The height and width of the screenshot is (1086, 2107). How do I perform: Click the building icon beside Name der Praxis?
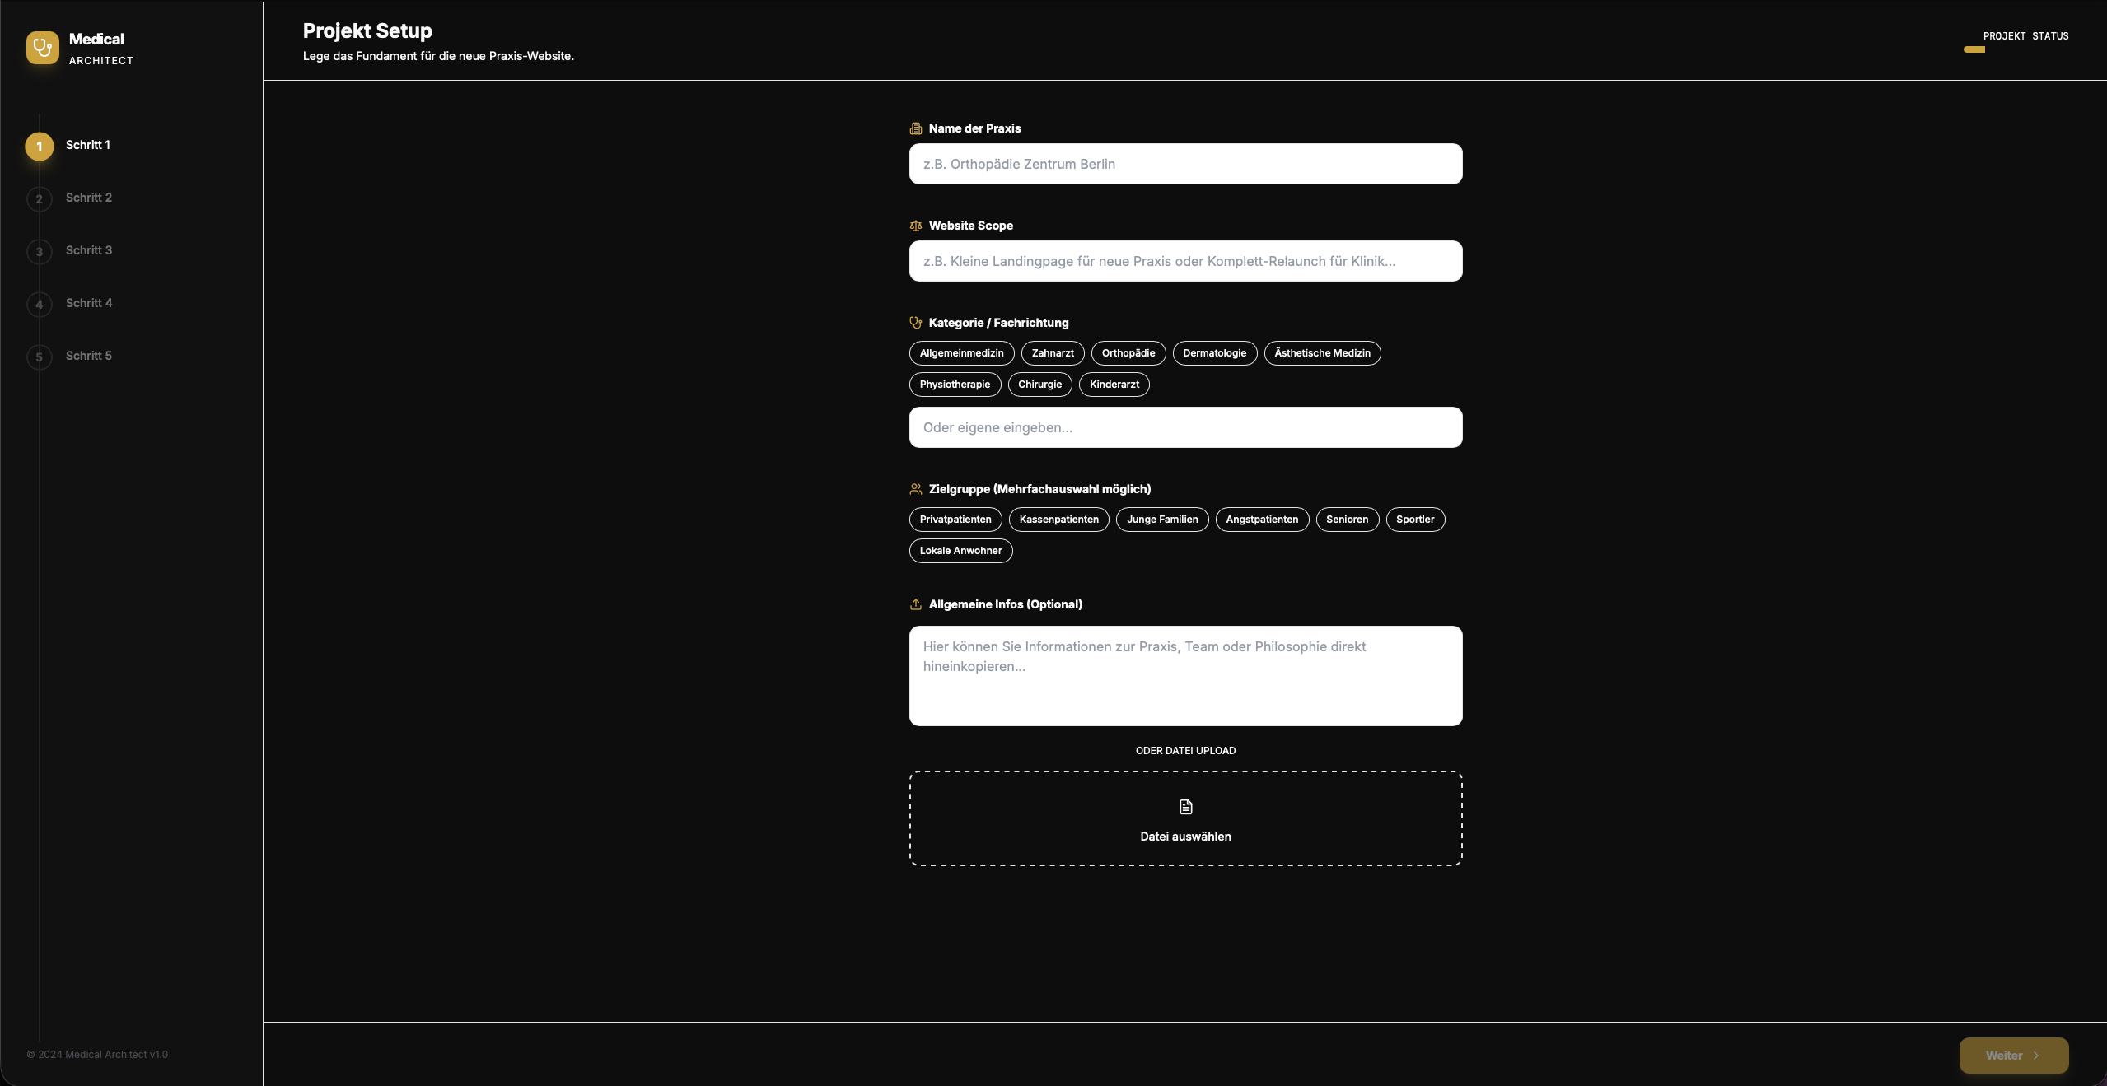[915, 128]
